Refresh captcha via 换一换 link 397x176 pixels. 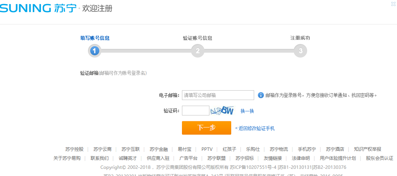pos(247,111)
